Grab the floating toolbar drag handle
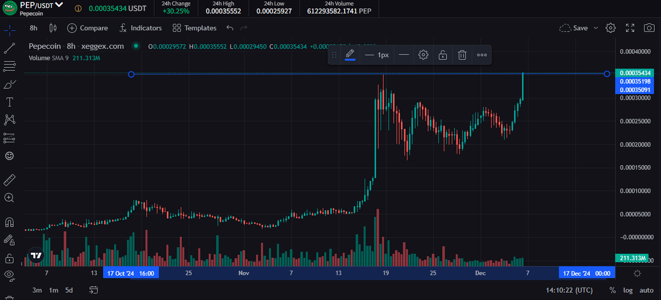 coord(334,54)
